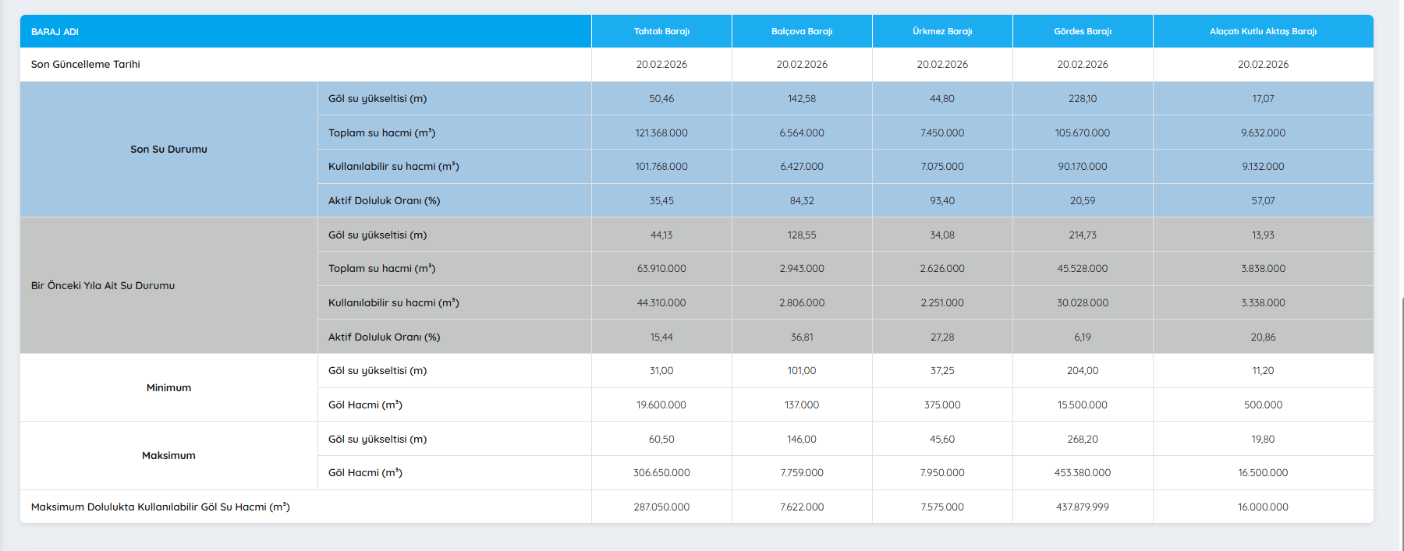This screenshot has height=551, width=1404.
Task: Click the Maksimum group label
Action: coord(168,456)
